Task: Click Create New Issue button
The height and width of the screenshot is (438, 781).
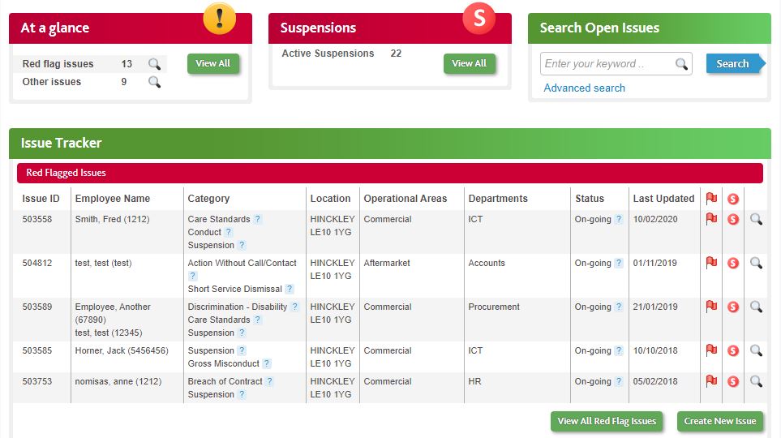Action: tap(719, 421)
